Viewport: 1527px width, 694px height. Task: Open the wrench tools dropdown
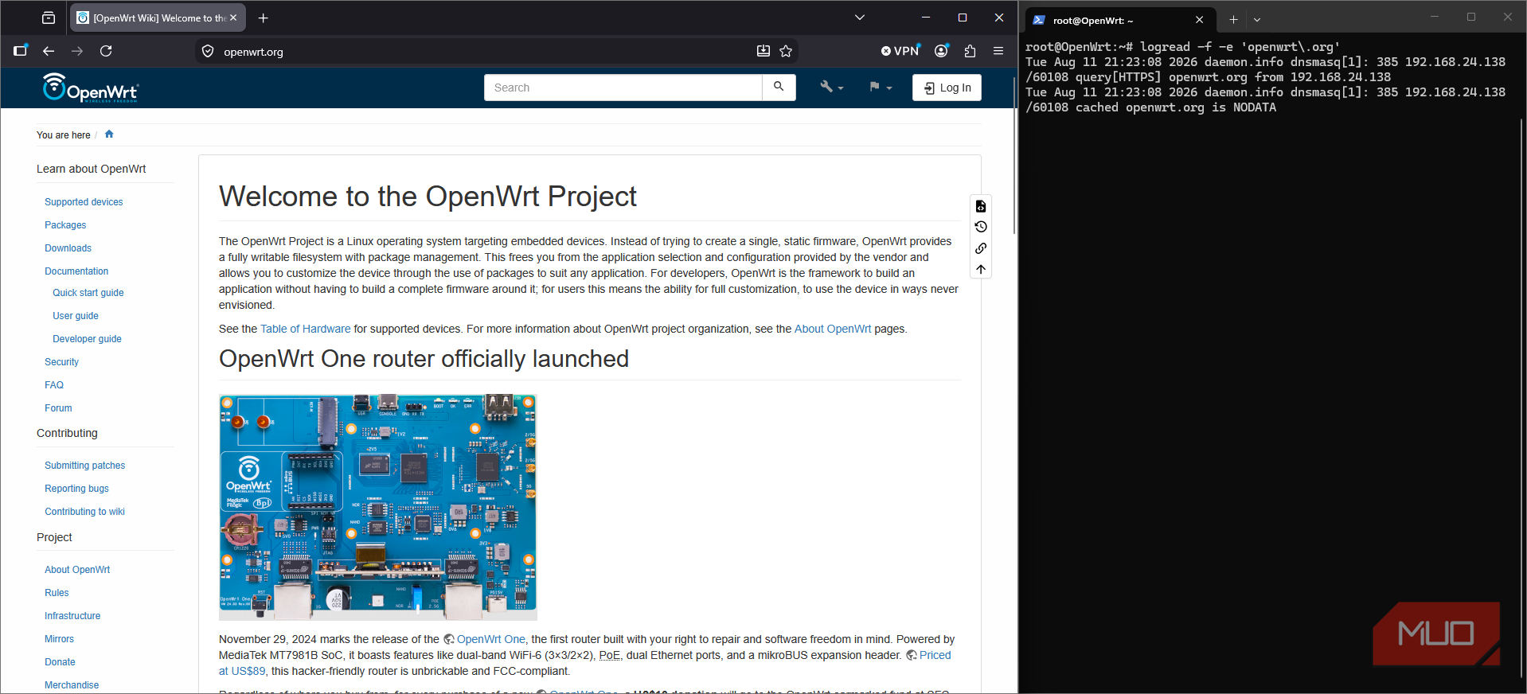(831, 88)
